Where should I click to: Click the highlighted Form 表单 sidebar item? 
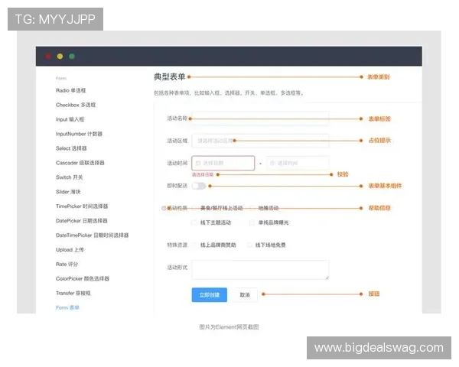coord(67,307)
